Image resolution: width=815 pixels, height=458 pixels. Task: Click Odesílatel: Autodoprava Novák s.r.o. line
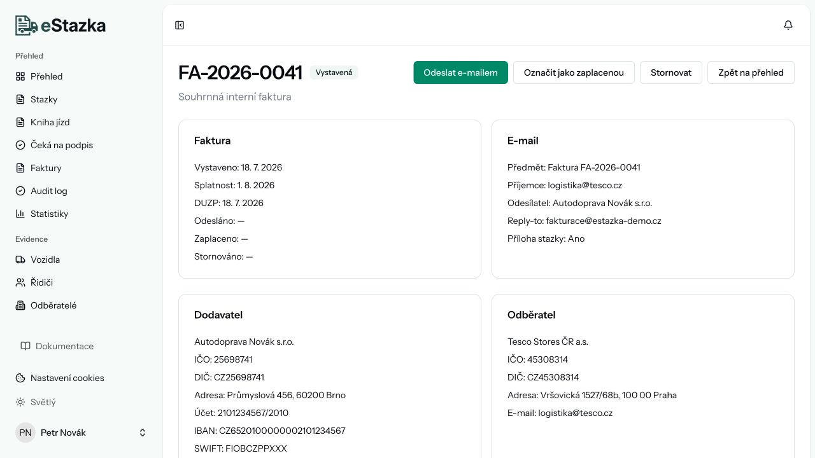579,203
